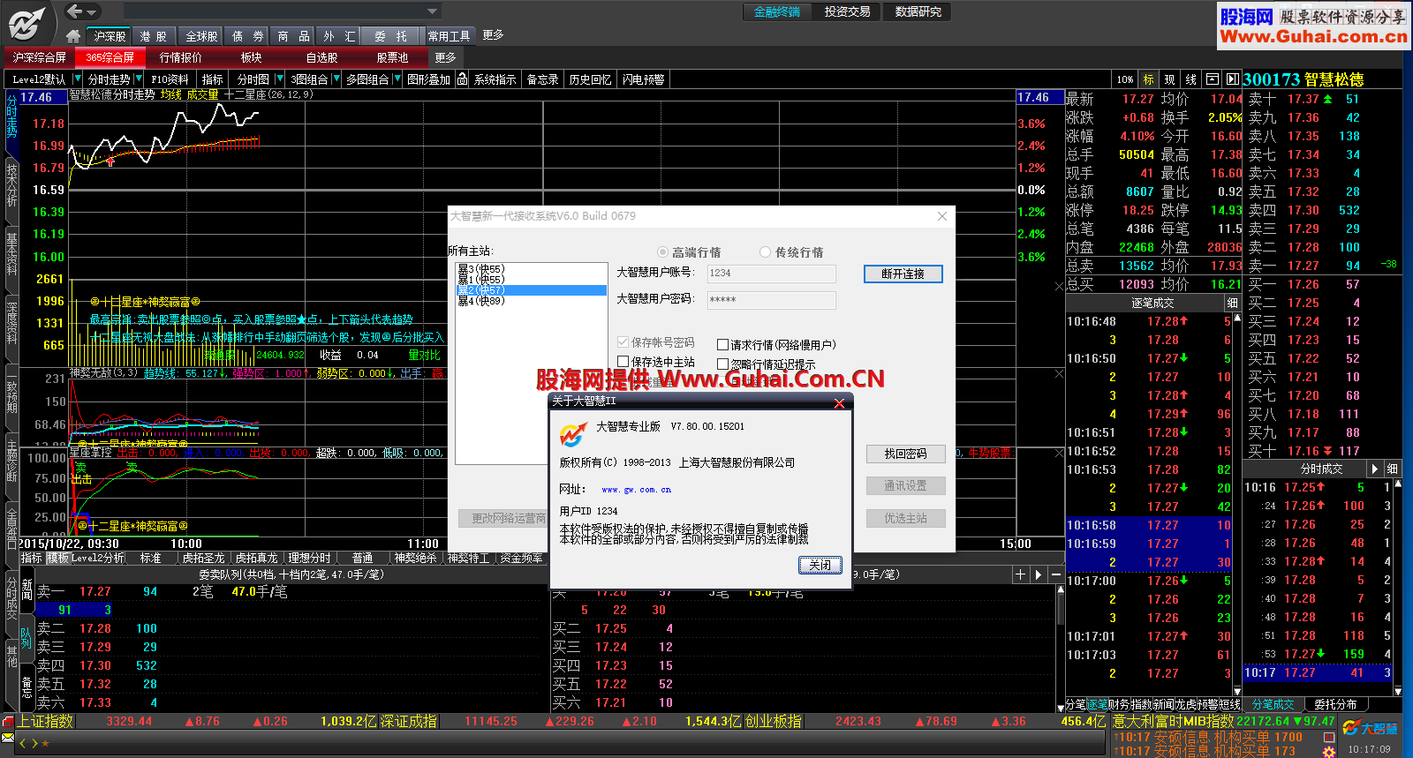Click the small red square icon in bottom-right
Viewport: 1413px width, 758px height.
(x=1328, y=737)
